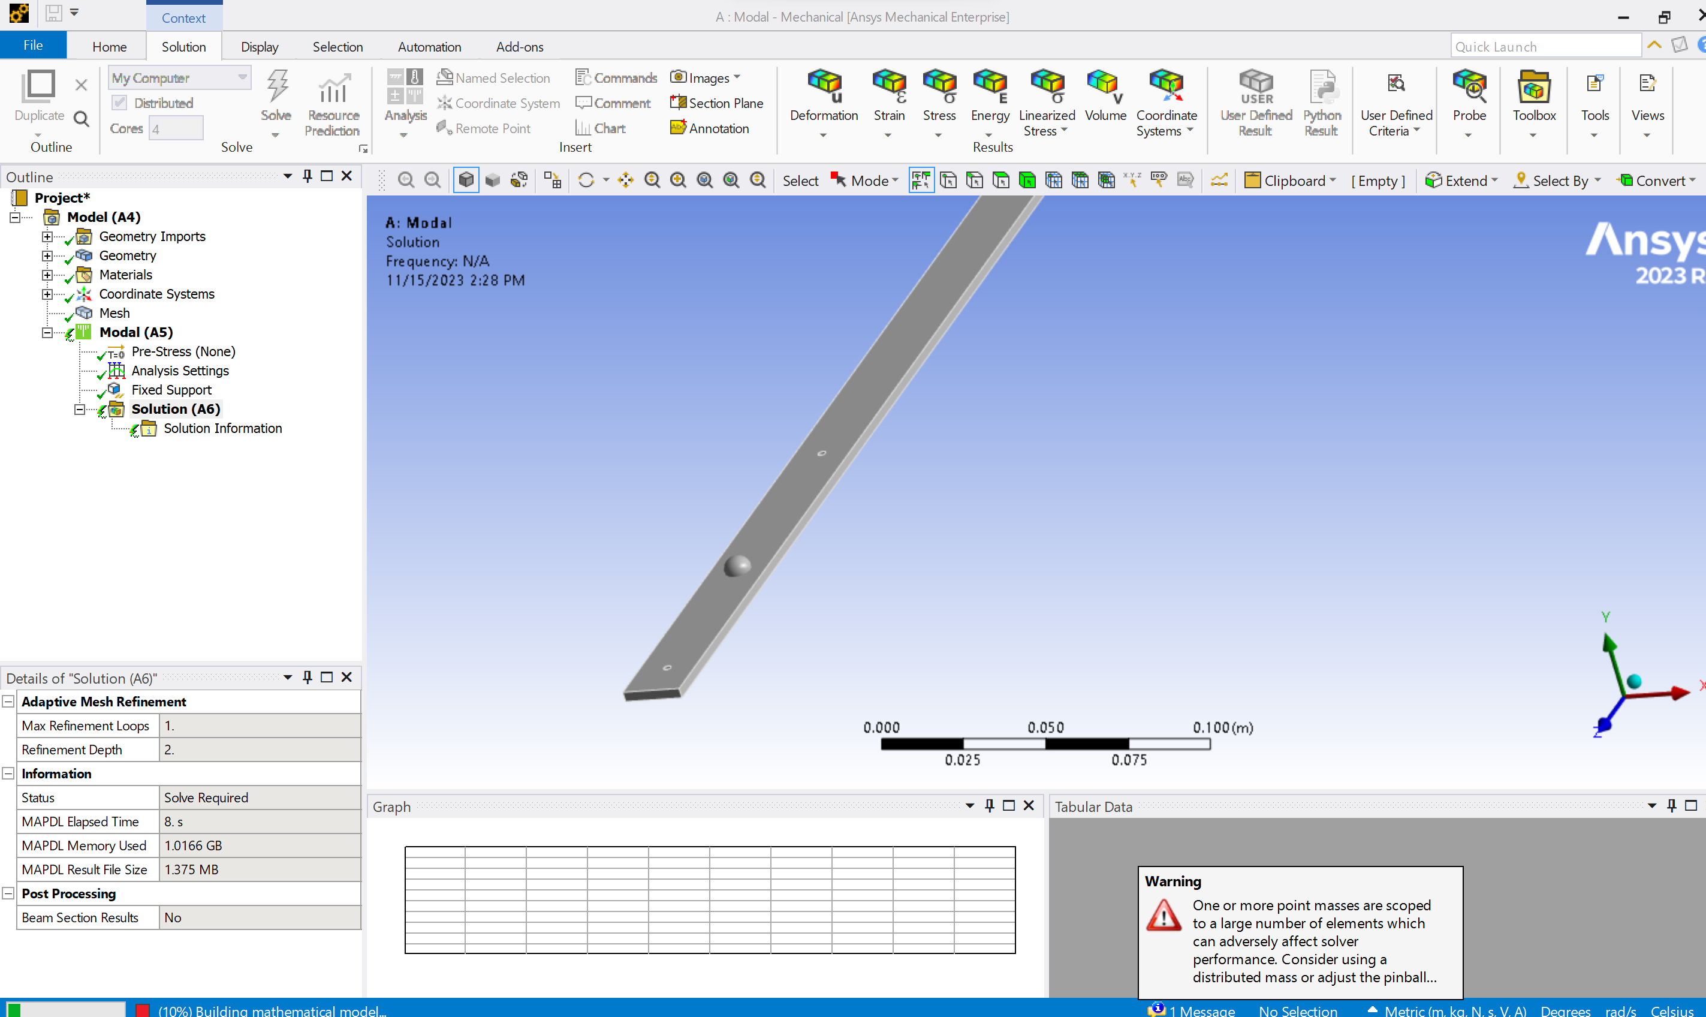Select the Analysis Settings tree item
The height and width of the screenshot is (1017, 1706).
[x=180, y=371]
